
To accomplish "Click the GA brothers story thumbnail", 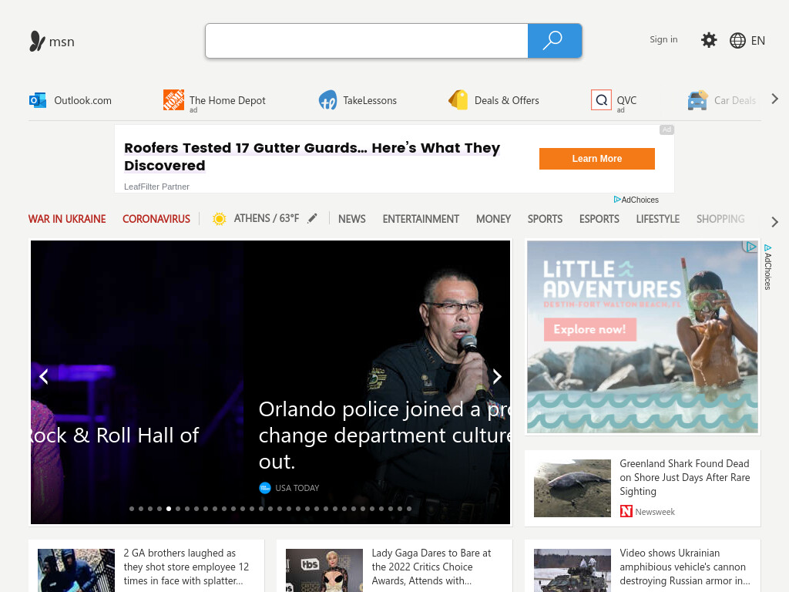I will pyautogui.click(x=76, y=570).
